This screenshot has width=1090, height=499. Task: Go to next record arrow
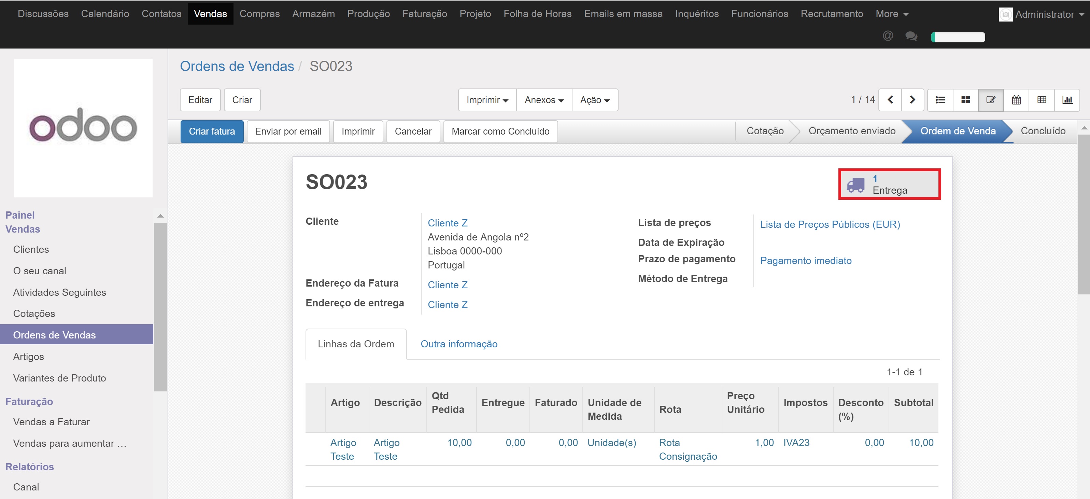[912, 100]
